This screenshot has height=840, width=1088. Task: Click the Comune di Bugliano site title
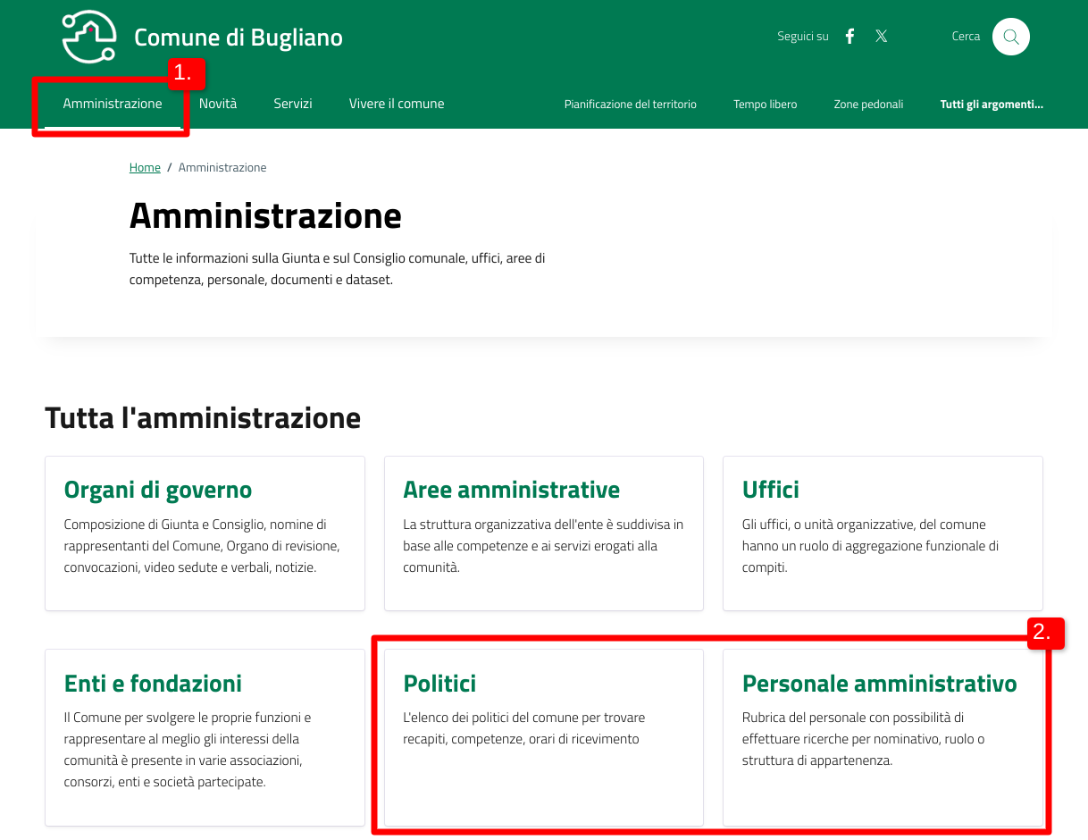[x=239, y=38]
